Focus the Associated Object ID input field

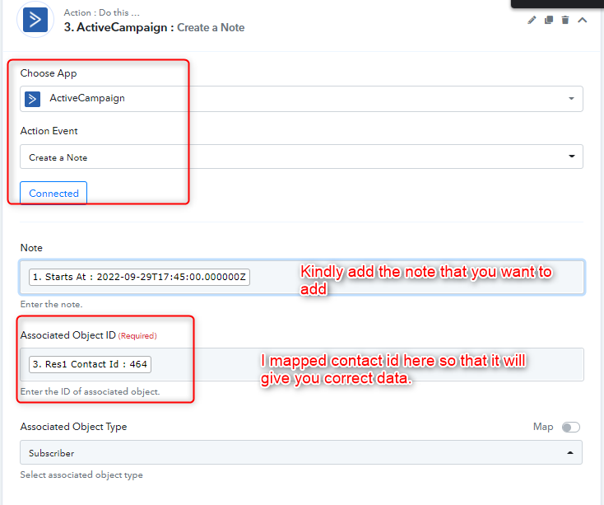pyautogui.click(x=302, y=364)
